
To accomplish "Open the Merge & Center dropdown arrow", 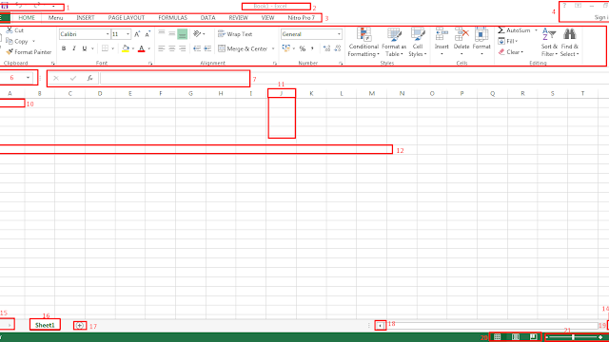I will (x=273, y=48).
